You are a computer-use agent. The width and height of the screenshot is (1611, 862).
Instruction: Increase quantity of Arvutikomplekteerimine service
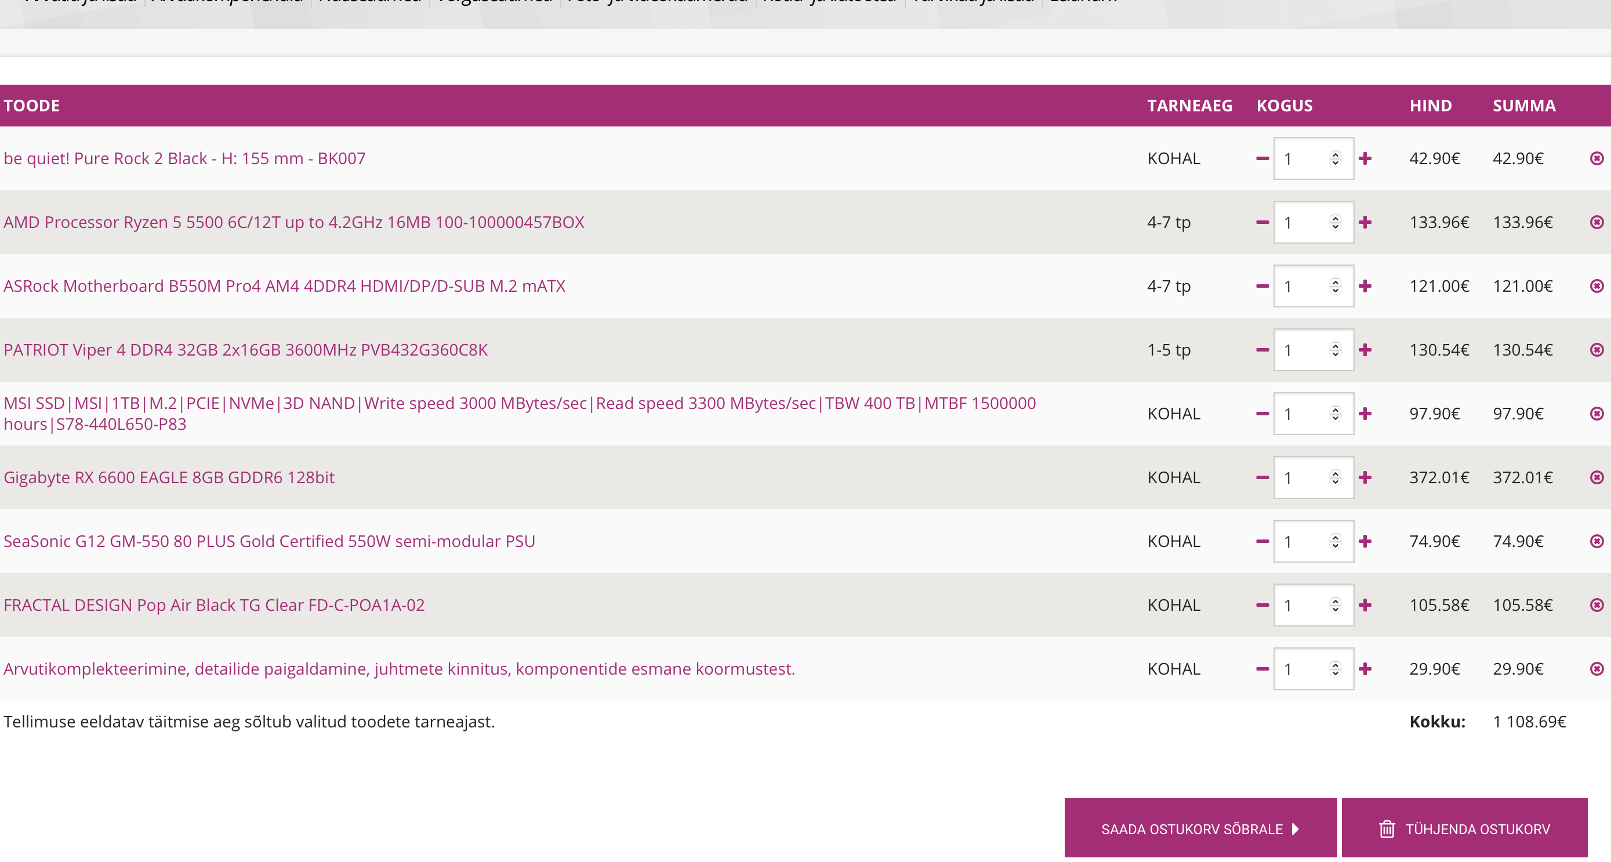point(1365,669)
